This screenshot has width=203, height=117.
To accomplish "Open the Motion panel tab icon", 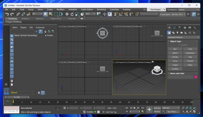I will 185,28.
